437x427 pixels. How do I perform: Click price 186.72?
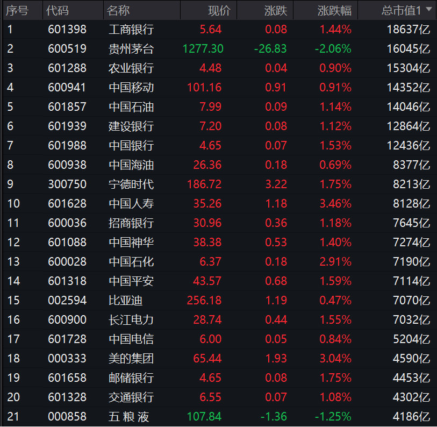[204, 184]
